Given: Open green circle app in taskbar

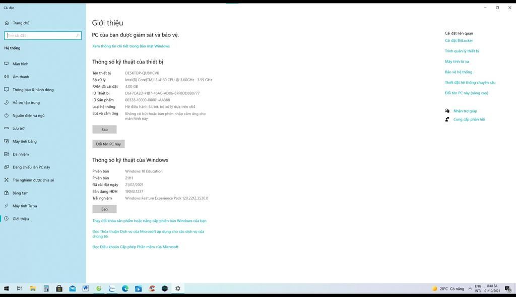Looking at the screenshot, I should tap(99, 288).
